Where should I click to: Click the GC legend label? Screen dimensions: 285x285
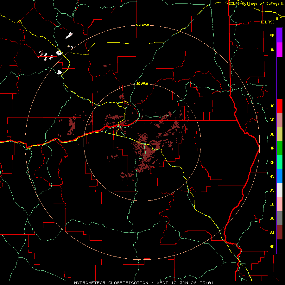click(272, 218)
